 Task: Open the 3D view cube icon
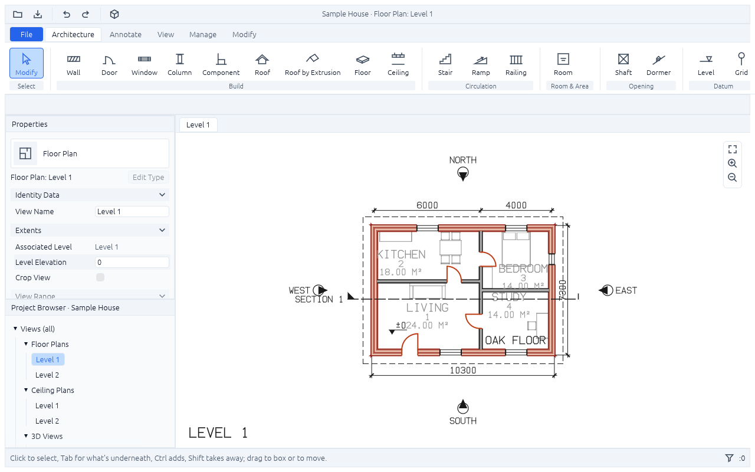click(x=115, y=14)
